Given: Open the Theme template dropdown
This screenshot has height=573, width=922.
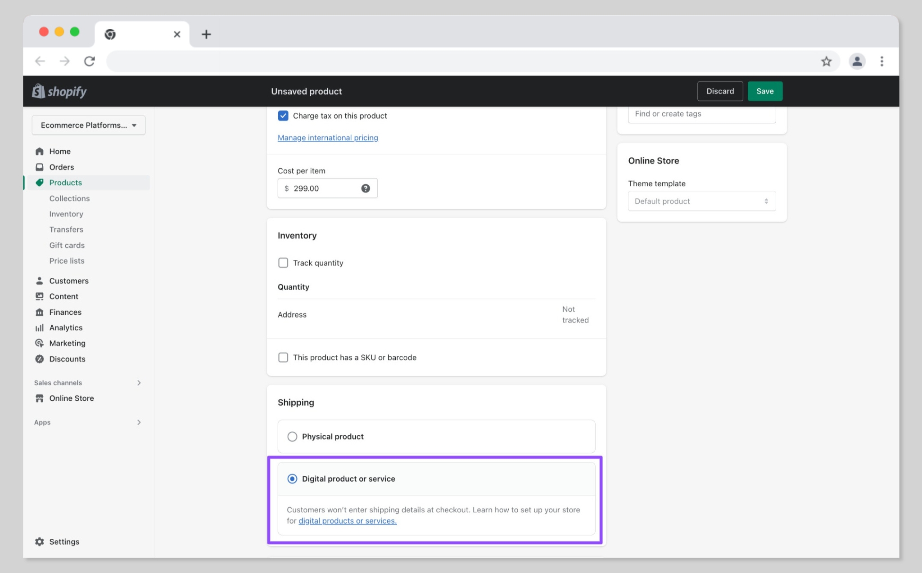Looking at the screenshot, I should (x=701, y=201).
